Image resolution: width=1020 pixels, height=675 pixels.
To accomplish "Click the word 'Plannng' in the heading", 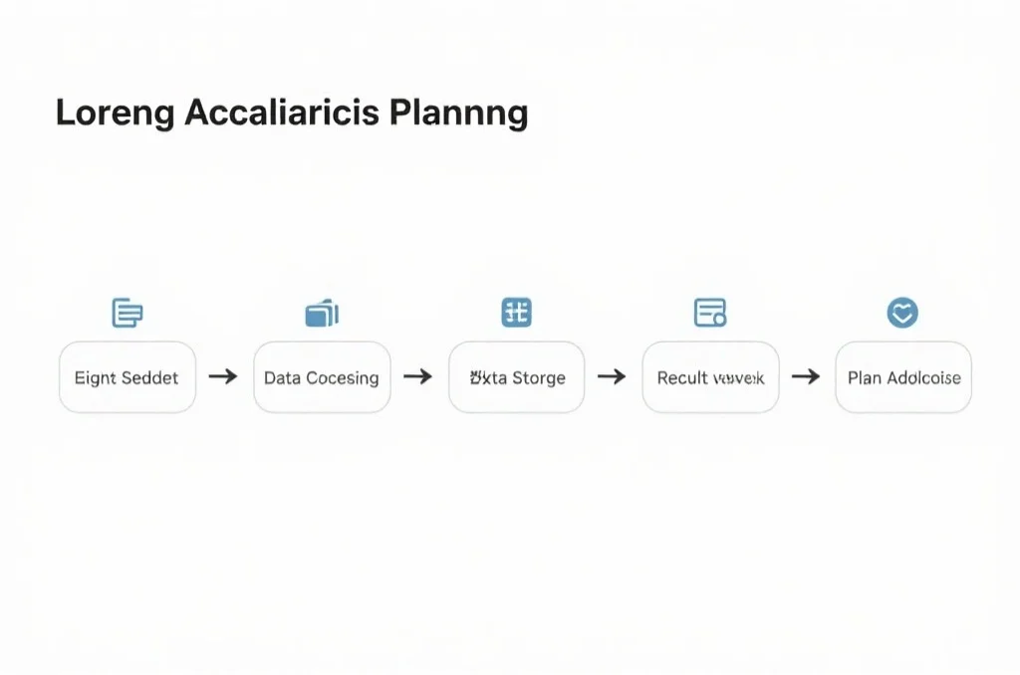I will [x=458, y=113].
